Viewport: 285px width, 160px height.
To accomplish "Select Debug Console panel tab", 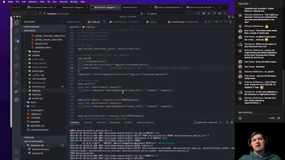I will tap(146, 123).
